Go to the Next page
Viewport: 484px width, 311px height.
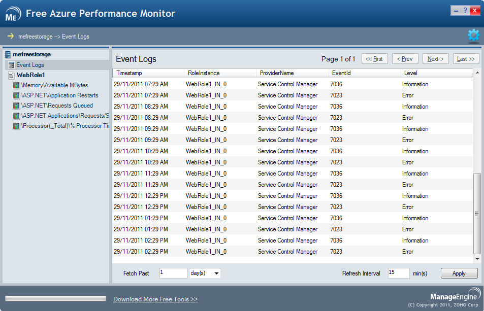click(436, 59)
